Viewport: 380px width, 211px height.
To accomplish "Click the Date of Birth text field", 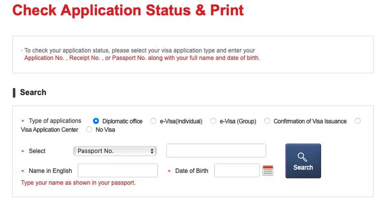I will (237, 171).
